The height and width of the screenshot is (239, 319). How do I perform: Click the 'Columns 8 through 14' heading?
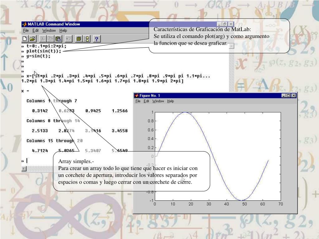coord(53,121)
